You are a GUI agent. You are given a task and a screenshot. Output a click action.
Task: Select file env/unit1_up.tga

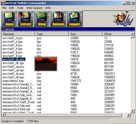(13, 70)
